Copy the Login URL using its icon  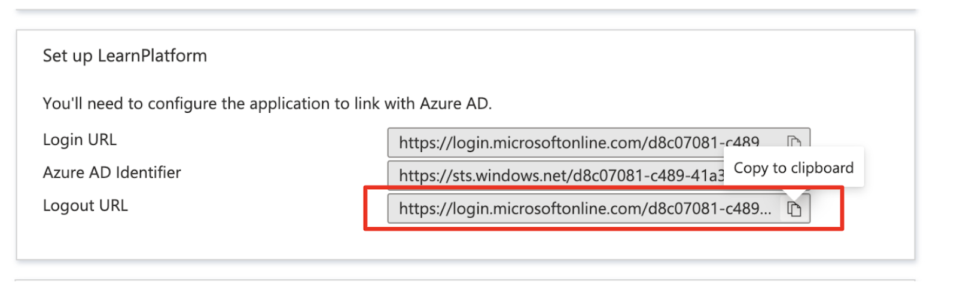pyautogui.click(x=794, y=141)
